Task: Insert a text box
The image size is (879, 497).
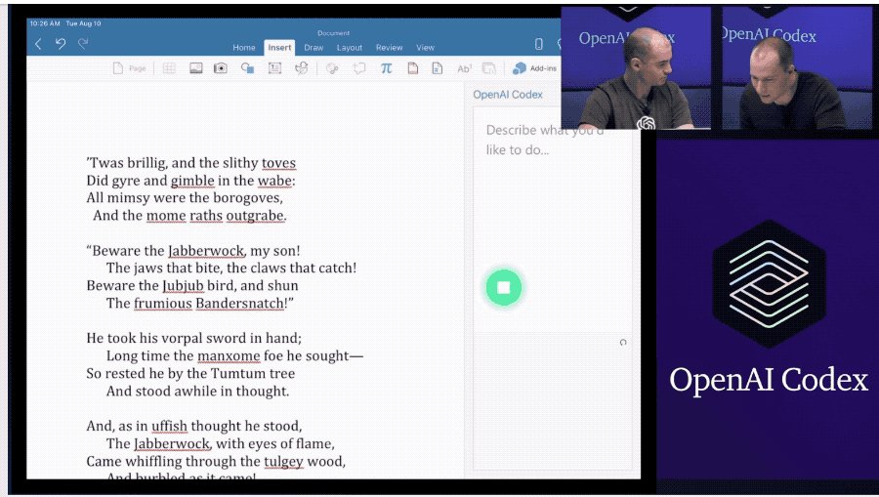Action: 274,68
